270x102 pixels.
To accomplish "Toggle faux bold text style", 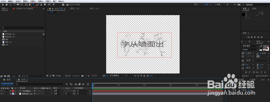I will [246, 72].
